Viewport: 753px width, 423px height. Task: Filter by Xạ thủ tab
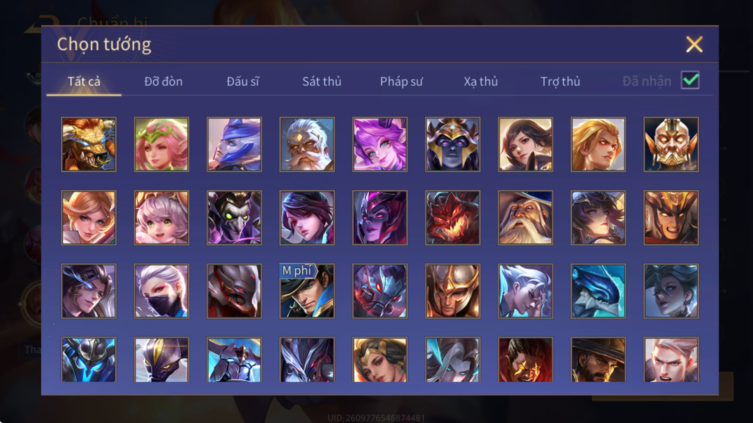[481, 82]
